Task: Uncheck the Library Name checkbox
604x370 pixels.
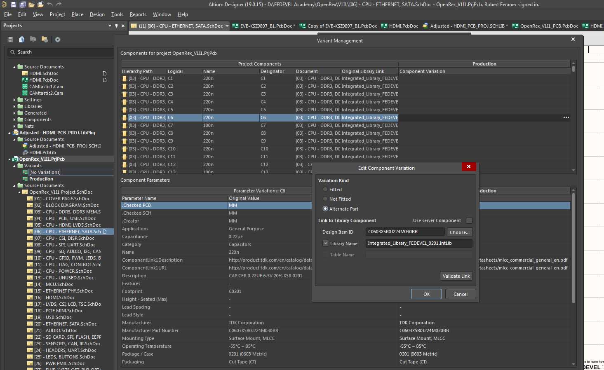Action: 326,244
